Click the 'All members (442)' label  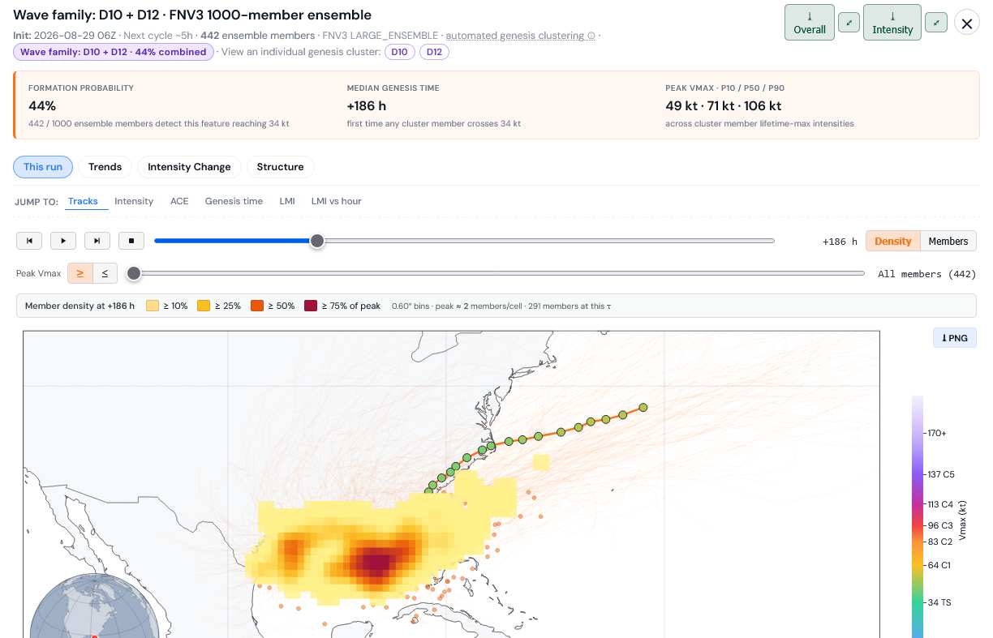[x=927, y=274]
